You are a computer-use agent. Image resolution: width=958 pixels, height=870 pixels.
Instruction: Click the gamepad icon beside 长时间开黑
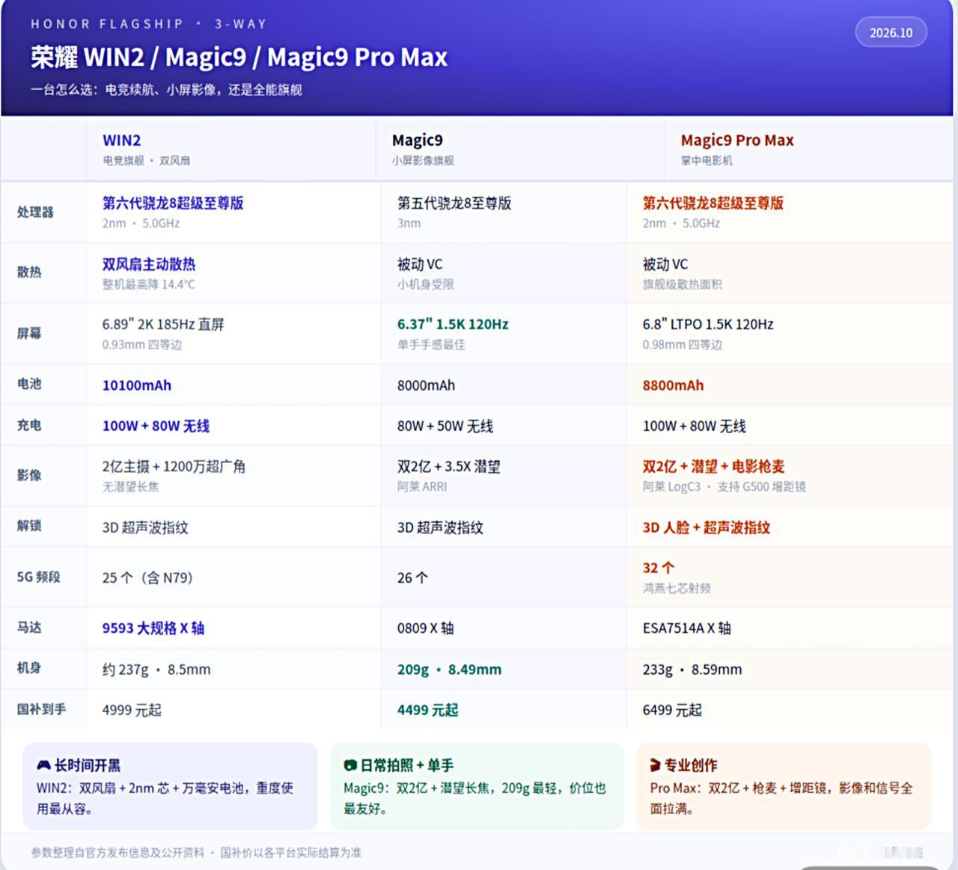point(43,765)
